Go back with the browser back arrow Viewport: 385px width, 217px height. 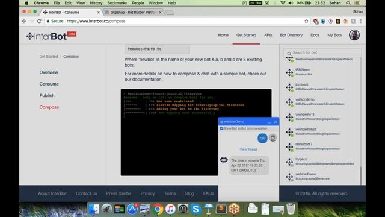pos(24,21)
